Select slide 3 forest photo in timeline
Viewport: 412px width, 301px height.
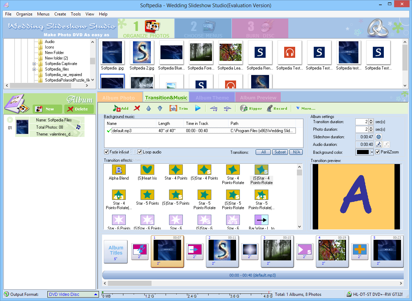277,251
